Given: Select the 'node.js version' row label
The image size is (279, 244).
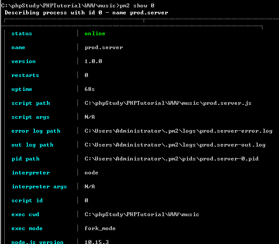Looking at the screenshot, I should coord(37,242).
